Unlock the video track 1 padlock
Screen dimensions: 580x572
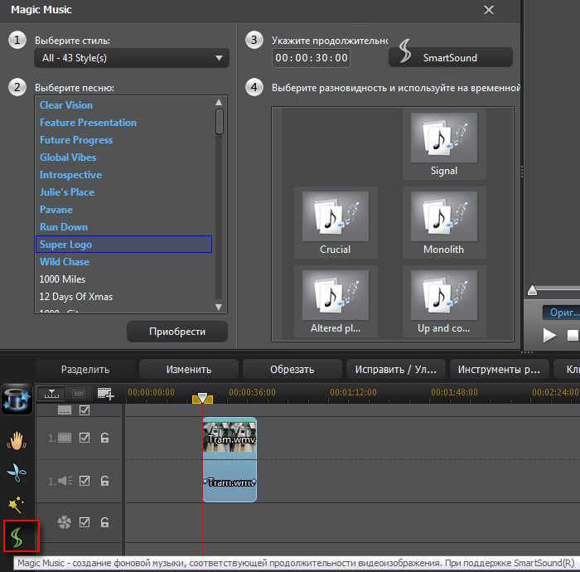pos(104,438)
